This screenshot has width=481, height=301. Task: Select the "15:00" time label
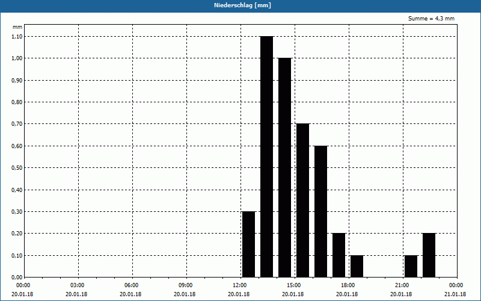pos(295,285)
